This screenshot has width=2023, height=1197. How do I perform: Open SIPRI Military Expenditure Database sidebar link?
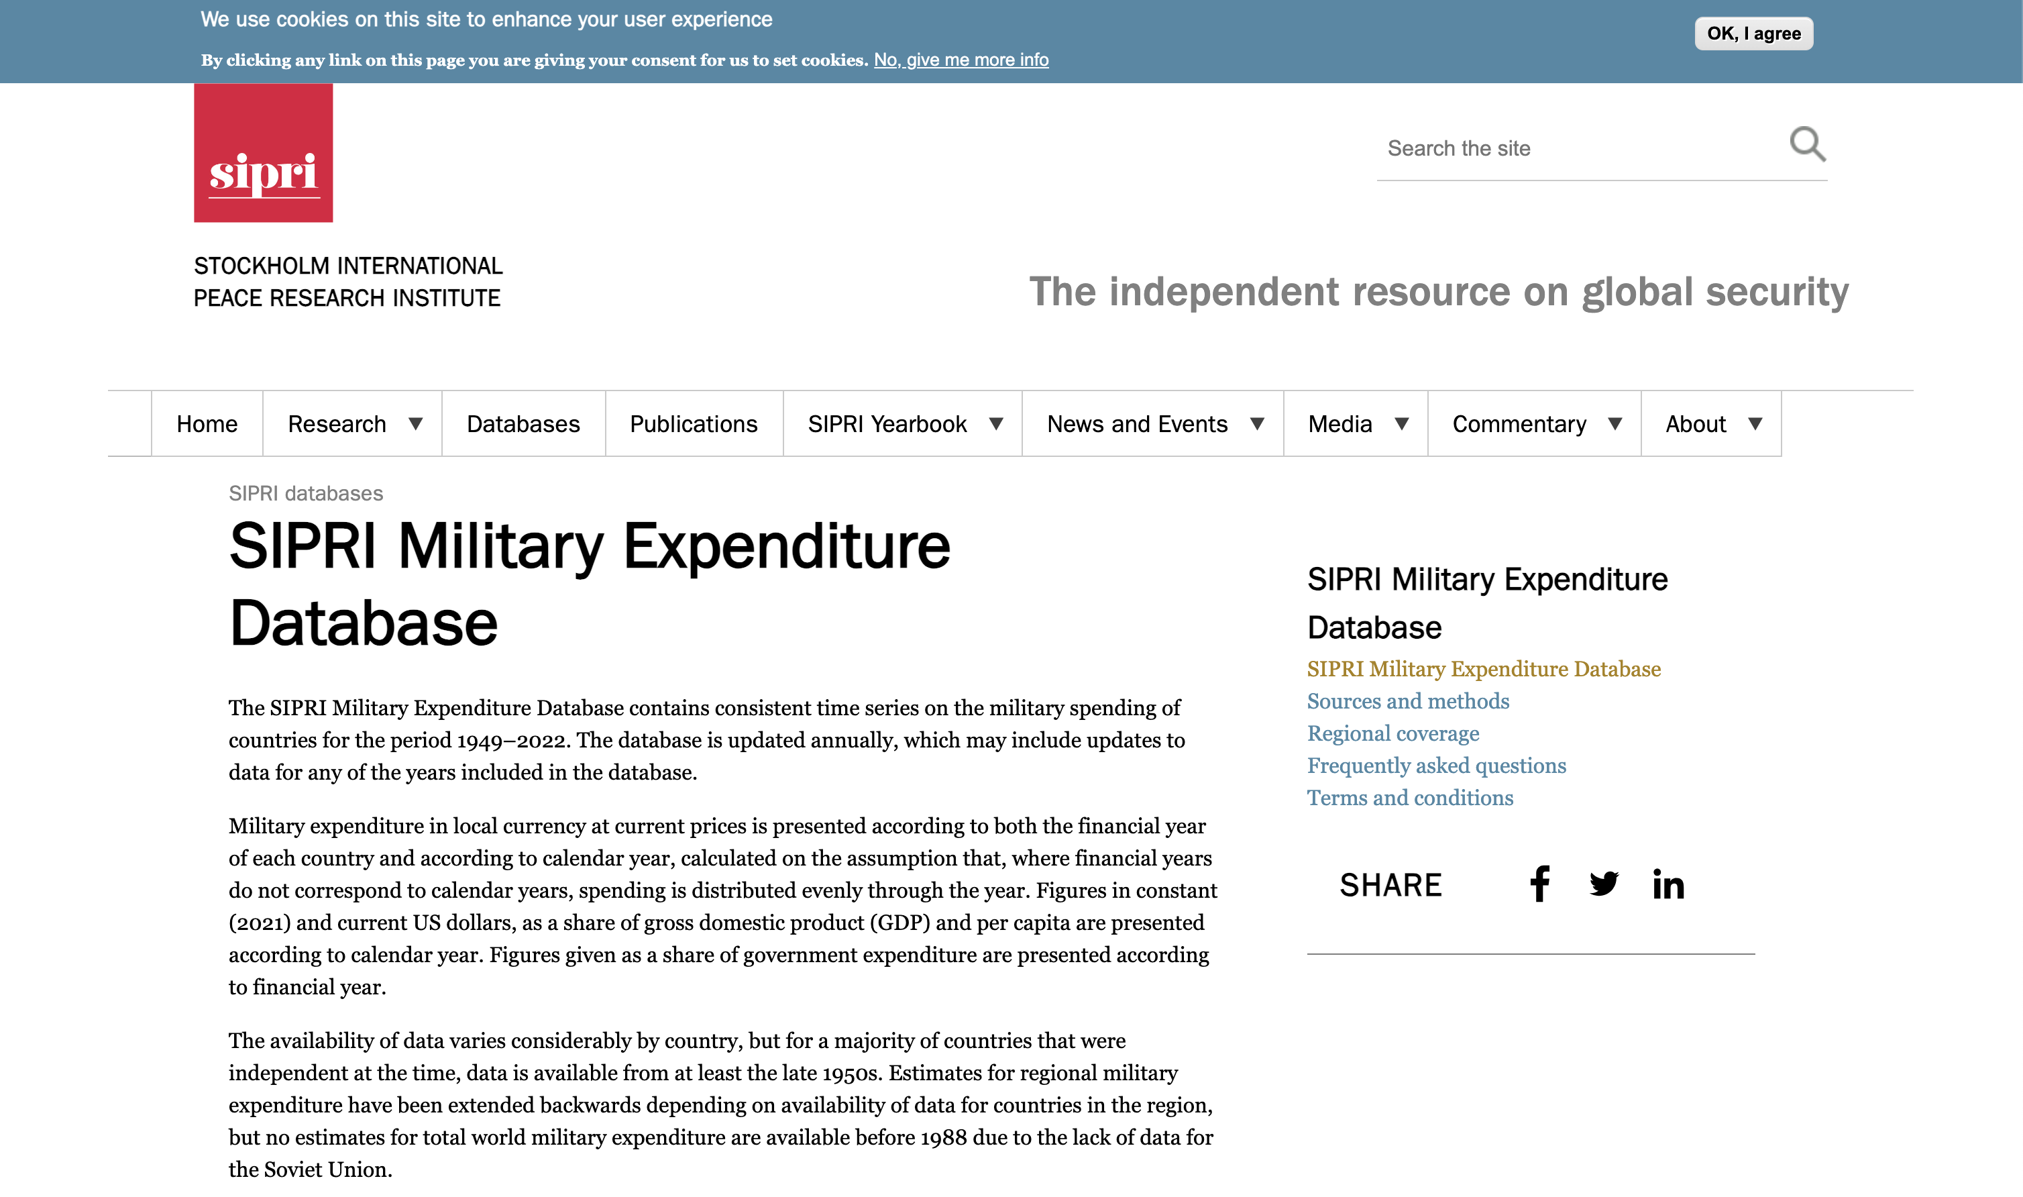[1484, 669]
